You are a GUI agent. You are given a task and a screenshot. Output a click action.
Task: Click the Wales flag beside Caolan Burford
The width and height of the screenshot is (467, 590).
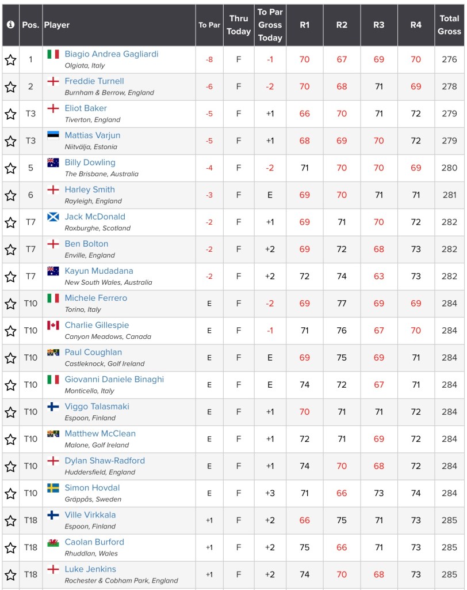53,542
